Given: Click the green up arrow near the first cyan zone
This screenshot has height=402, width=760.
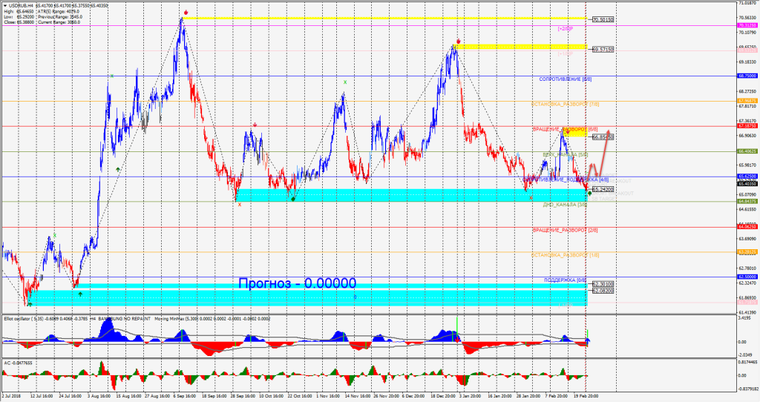Looking at the screenshot, I should (x=80, y=294).
